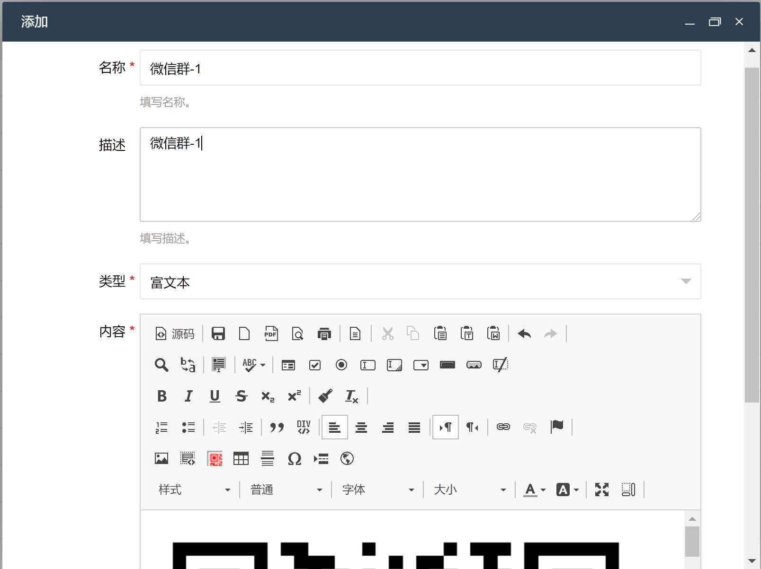Viewport: 761px width, 569px height.
Task: Open the text color picker
Action: point(535,490)
